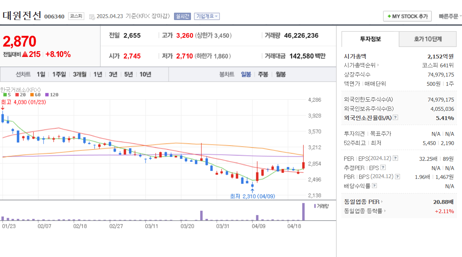
Task: Click the 대원전선 stock name heading
Action: [22, 15]
